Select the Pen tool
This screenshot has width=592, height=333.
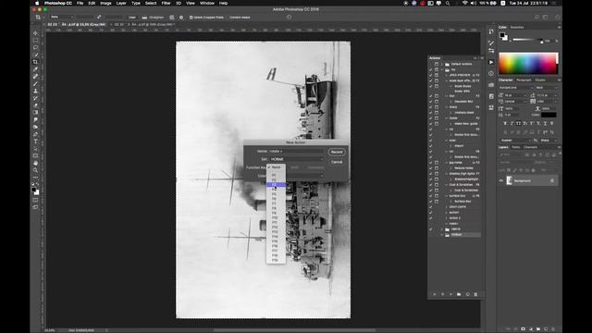pyautogui.click(x=35, y=134)
